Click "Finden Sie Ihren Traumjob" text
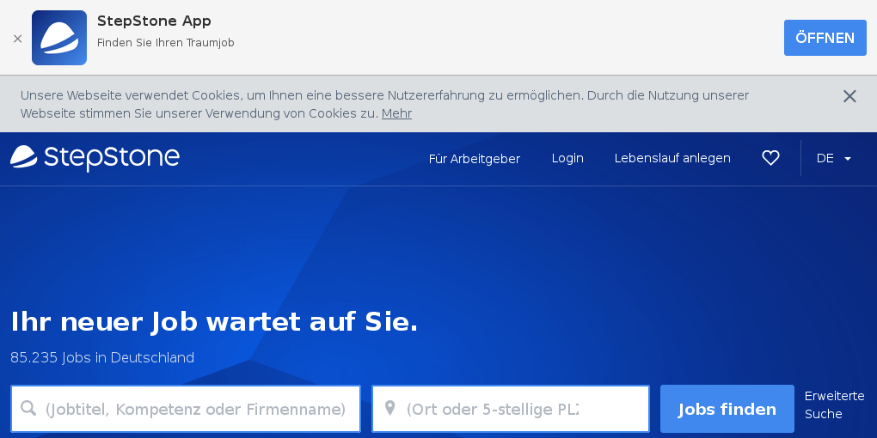Screen dimensions: 877x438 (166, 43)
